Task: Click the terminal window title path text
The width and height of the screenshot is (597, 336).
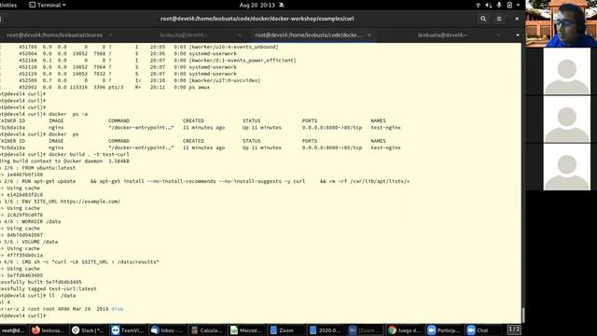Action: coord(257,19)
